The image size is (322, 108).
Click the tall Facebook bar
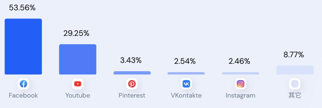click(23, 47)
